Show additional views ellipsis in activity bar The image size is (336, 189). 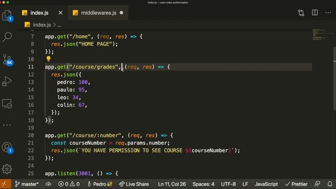click(x=7, y=125)
